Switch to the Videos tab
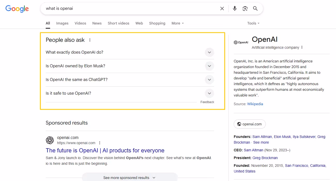The width and height of the screenshot is (336, 181). pos(80,23)
